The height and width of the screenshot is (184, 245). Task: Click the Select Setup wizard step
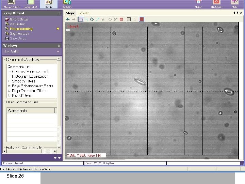[x=19, y=19]
